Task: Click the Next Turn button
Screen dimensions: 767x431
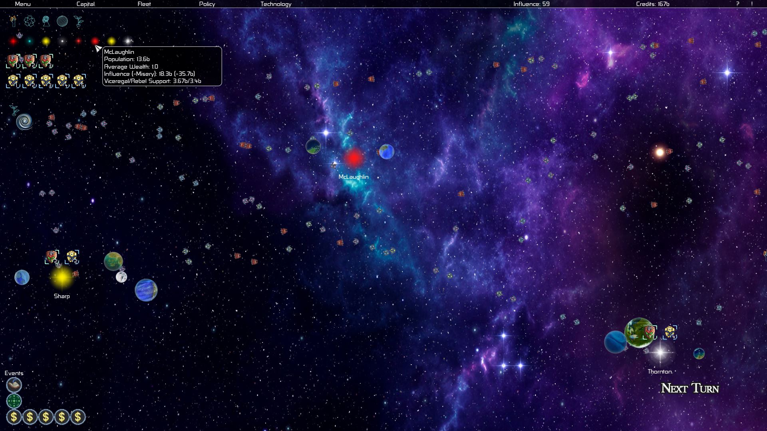Action: pyautogui.click(x=690, y=388)
